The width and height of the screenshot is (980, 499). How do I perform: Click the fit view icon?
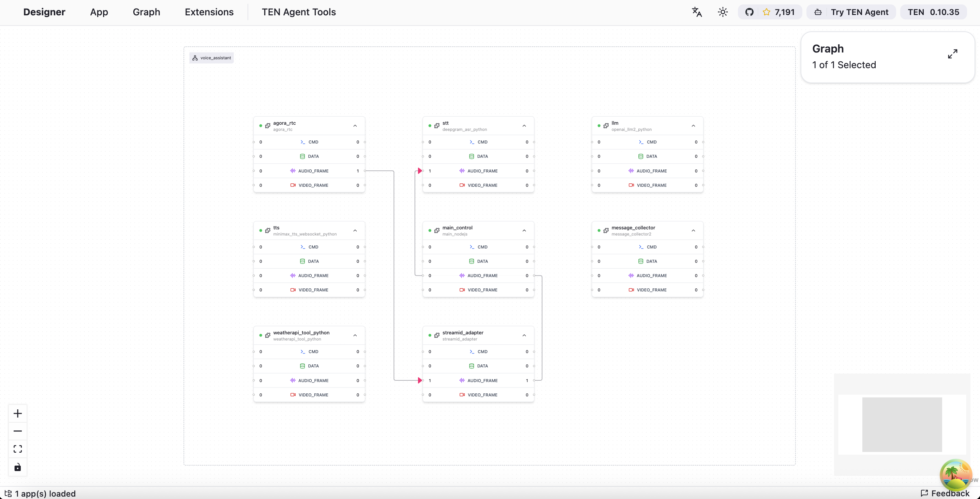click(x=17, y=449)
